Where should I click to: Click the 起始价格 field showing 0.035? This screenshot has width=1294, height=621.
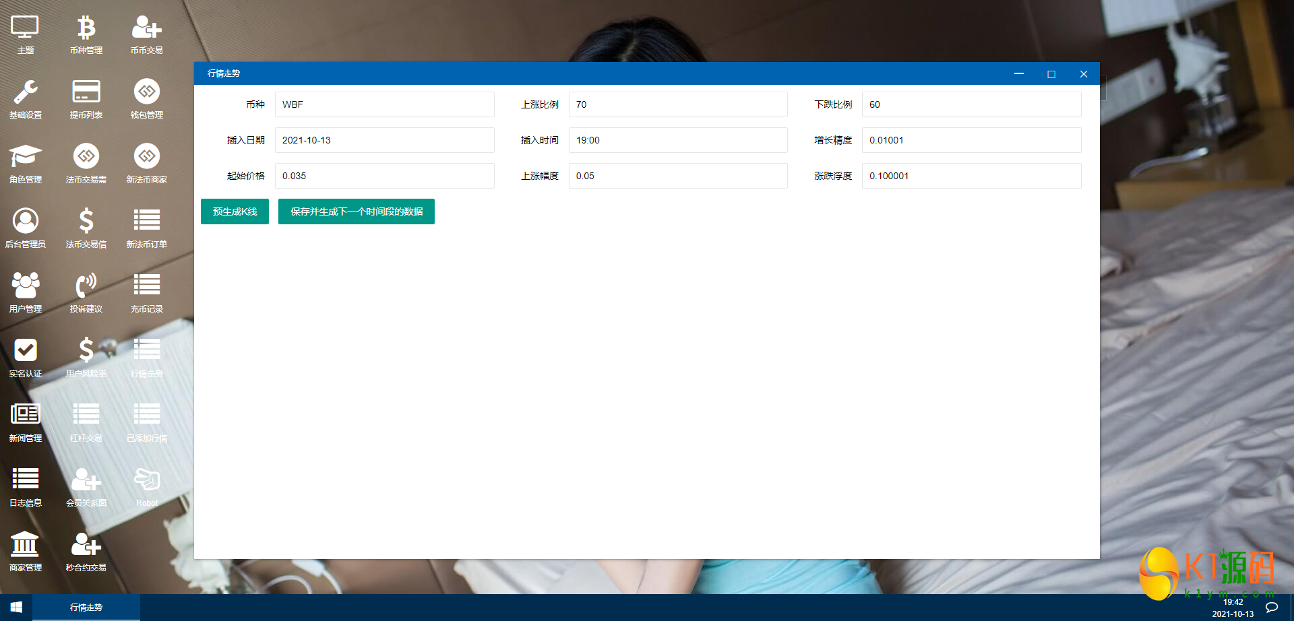[x=384, y=176]
